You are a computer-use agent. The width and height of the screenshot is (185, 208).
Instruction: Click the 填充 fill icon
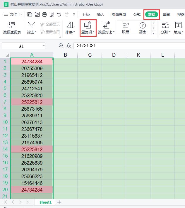[x=178, y=25]
